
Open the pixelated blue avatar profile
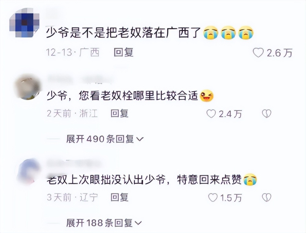tap(24, 22)
